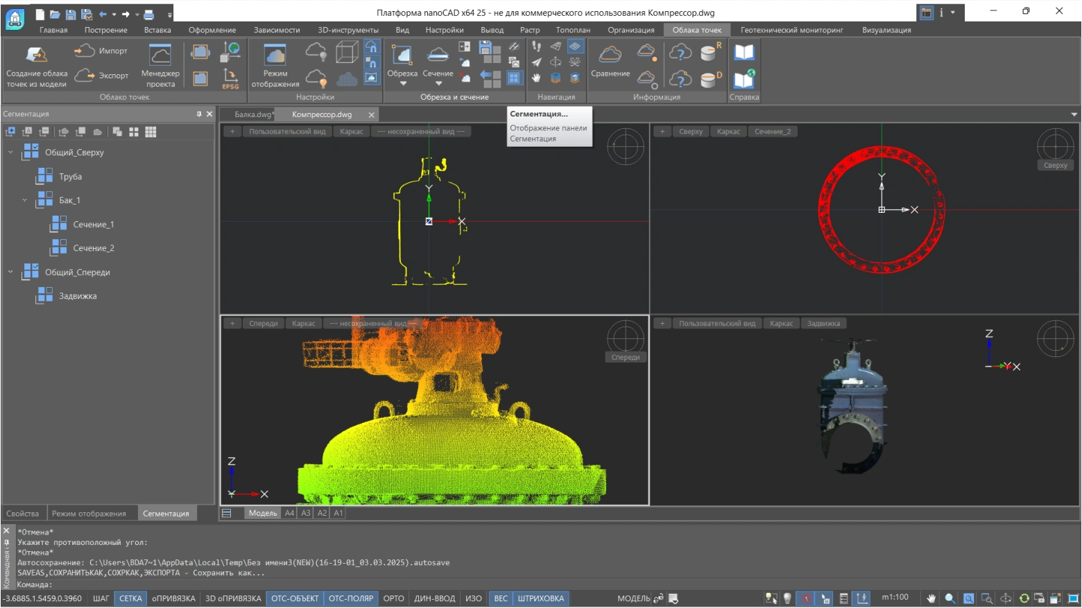Open the Обрезка dropdown arrow

pos(402,84)
